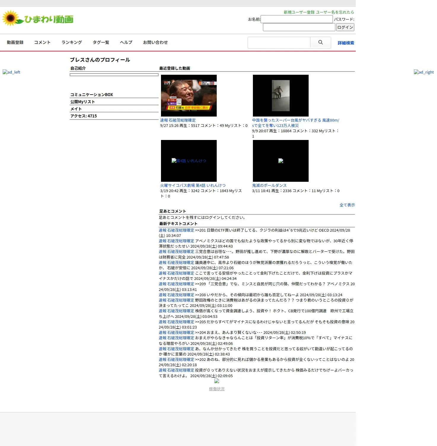
Task: Open comment link beginning あ、なんか分かってきたぞ
Action: [x=176, y=349]
